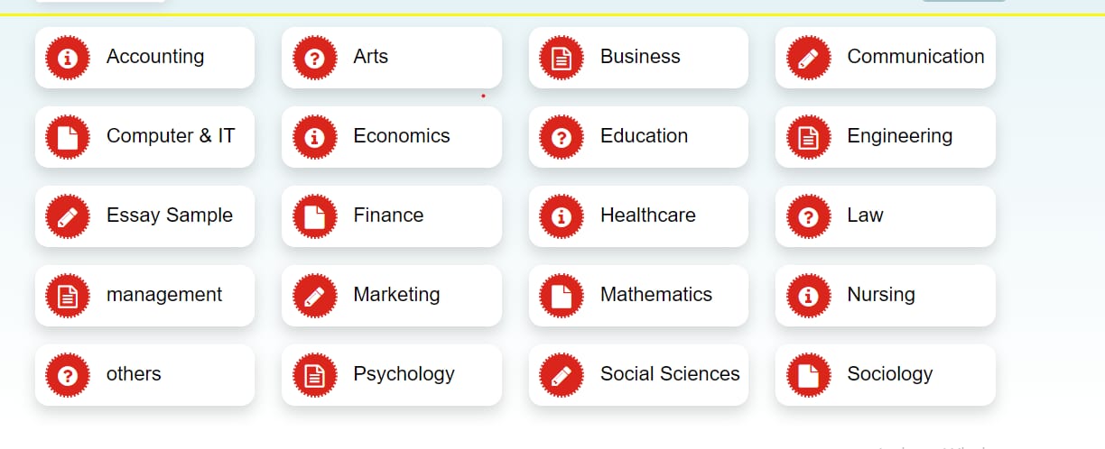Open the Nursing category

click(886, 296)
